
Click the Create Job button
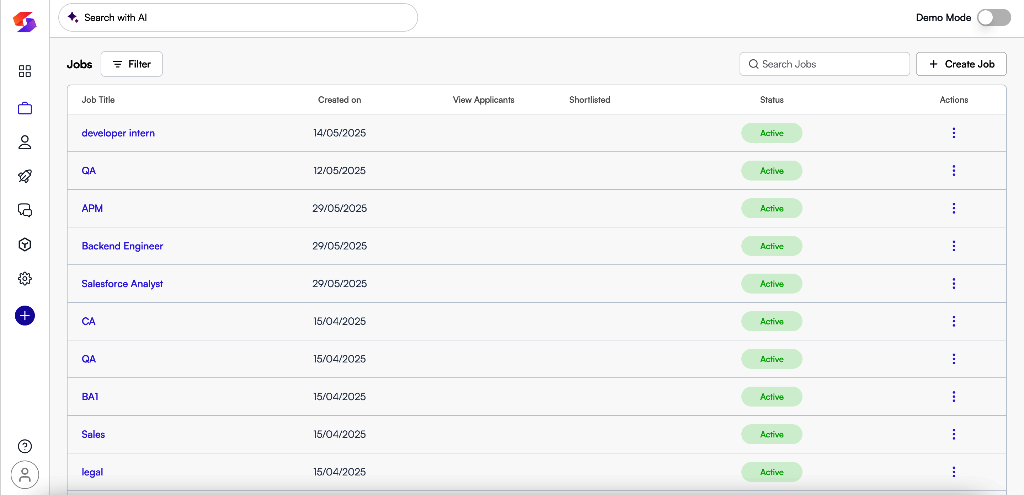pyautogui.click(x=961, y=64)
